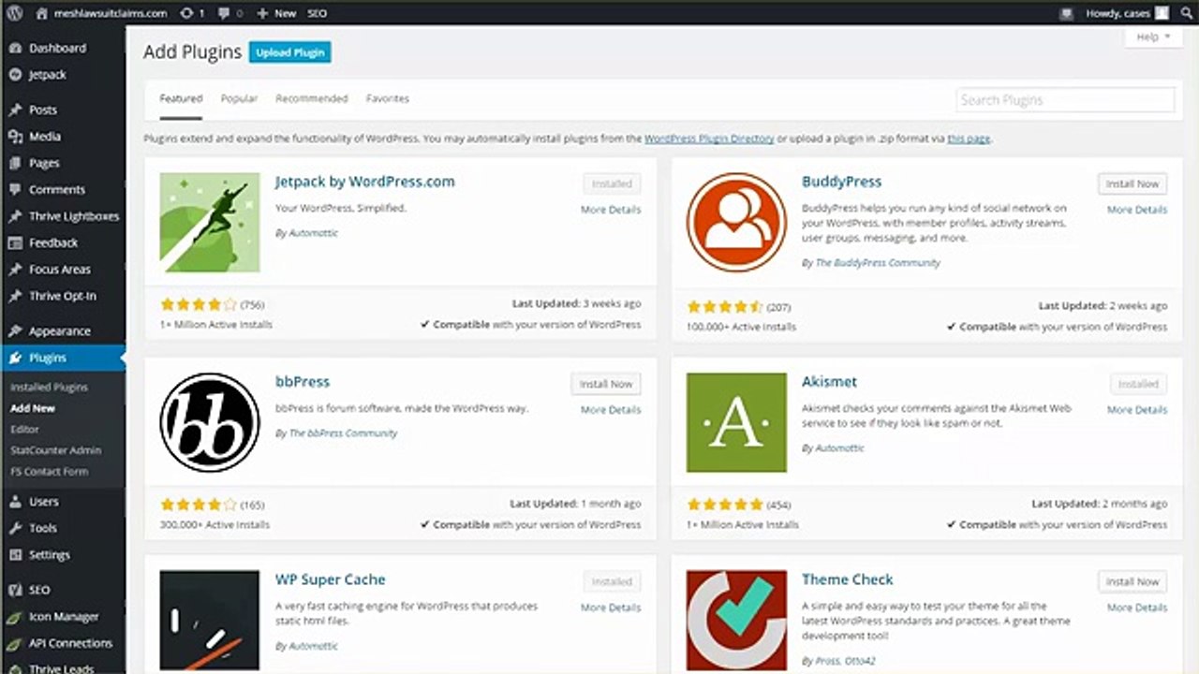The width and height of the screenshot is (1199, 674).
Task: Click the Appearance paintbrush icon
Action: [15, 331]
